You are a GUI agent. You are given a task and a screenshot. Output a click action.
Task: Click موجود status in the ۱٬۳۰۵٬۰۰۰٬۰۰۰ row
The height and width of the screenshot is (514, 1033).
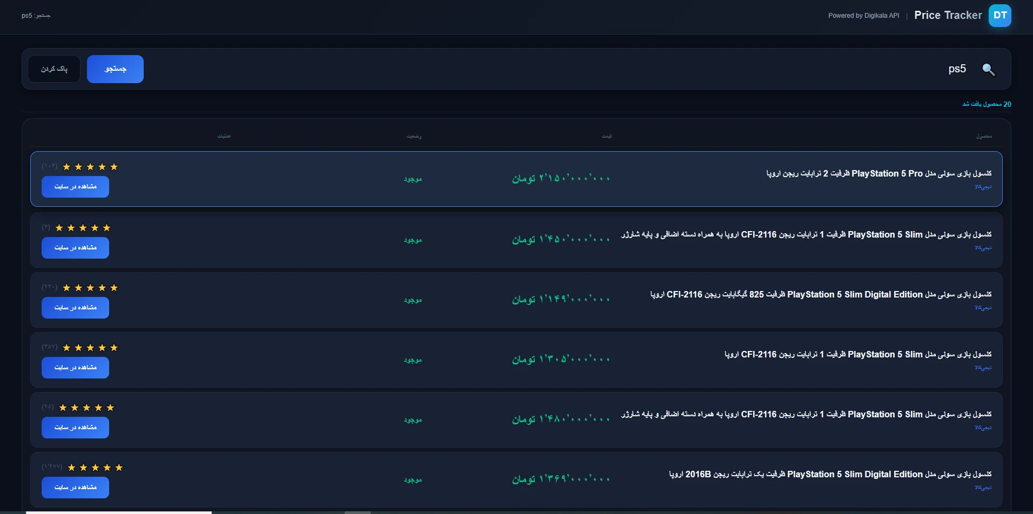(x=413, y=360)
